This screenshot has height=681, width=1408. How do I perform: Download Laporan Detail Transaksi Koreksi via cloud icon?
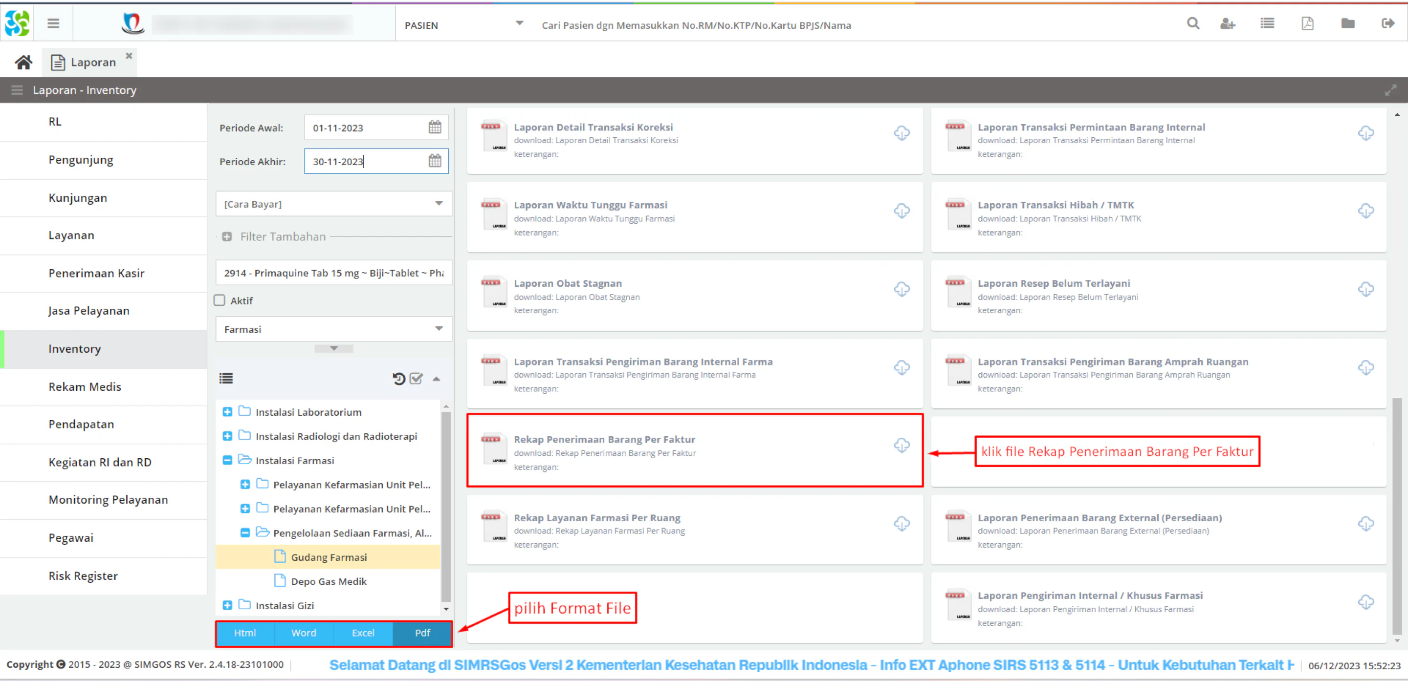pos(902,133)
